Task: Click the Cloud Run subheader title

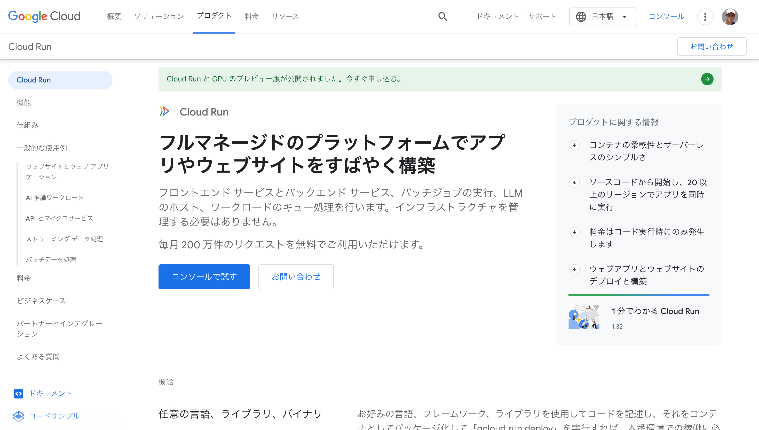Action: [30, 47]
